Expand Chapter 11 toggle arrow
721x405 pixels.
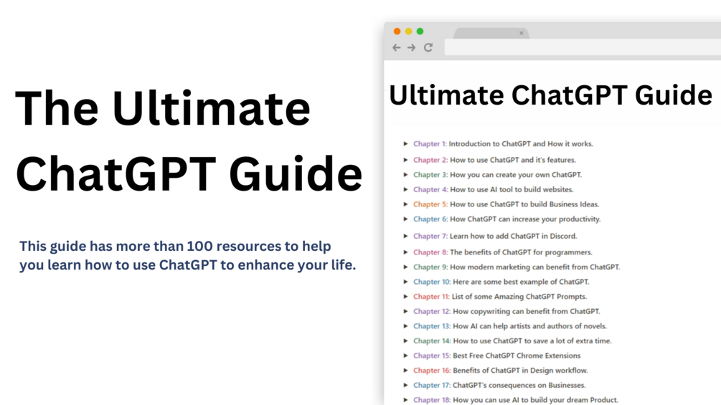pos(405,297)
